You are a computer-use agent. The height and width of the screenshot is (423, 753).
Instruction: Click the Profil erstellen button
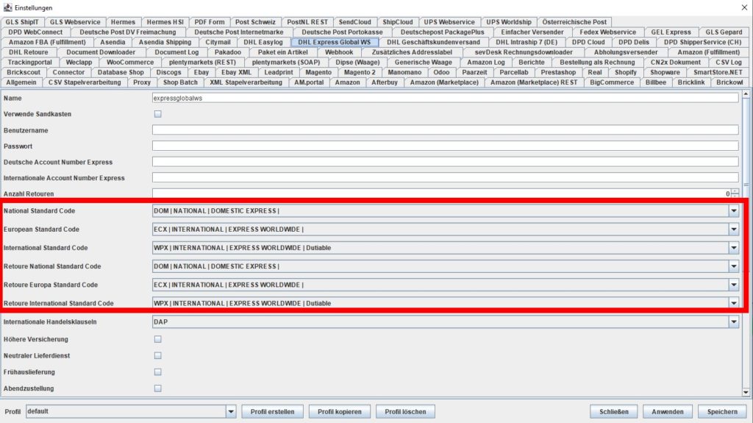click(272, 411)
